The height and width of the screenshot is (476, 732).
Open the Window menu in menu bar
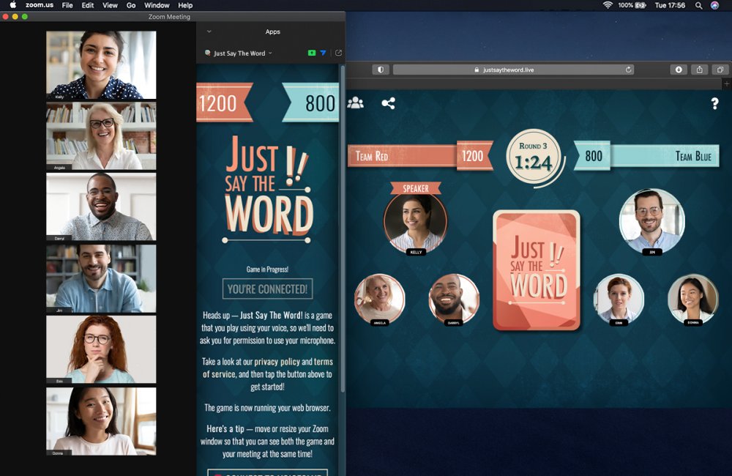pyautogui.click(x=157, y=5)
